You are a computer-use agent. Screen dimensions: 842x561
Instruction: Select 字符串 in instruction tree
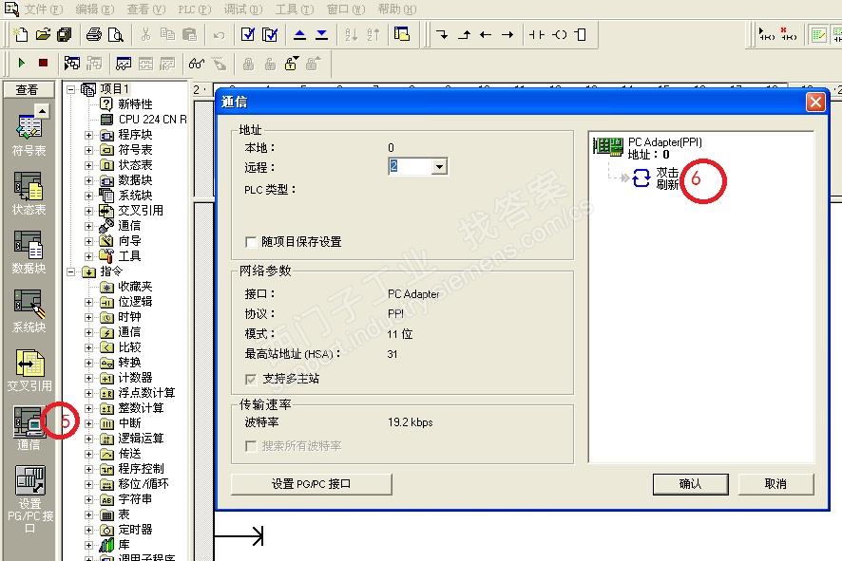click(135, 499)
